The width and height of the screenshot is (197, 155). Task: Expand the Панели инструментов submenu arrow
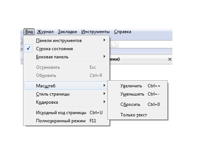click(104, 40)
